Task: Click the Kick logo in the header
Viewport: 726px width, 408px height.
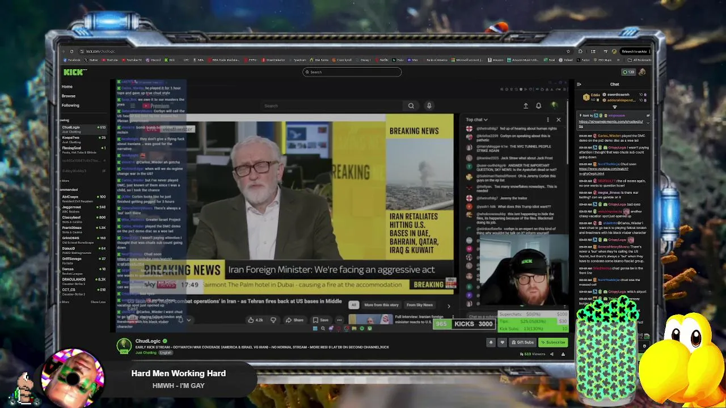Action: coord(75,72)
